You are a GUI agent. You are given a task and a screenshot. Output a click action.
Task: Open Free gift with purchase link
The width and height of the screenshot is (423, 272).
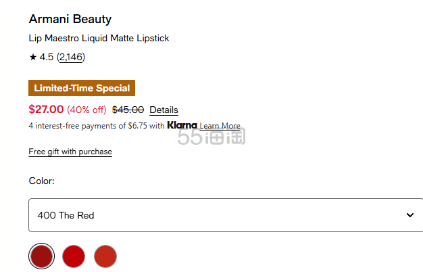pos(70,152)
